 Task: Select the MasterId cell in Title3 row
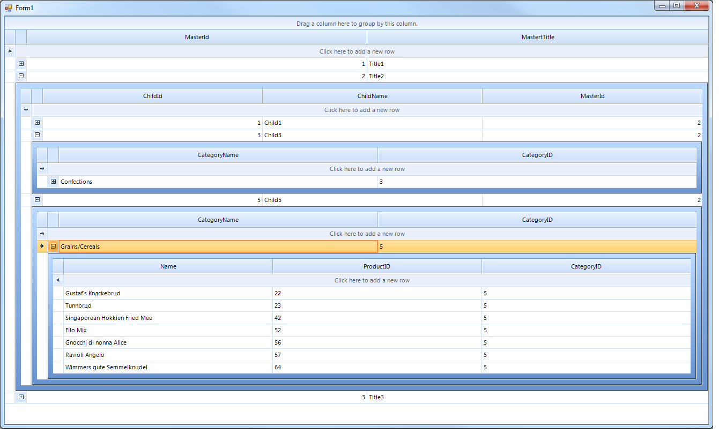coord(197,397)
